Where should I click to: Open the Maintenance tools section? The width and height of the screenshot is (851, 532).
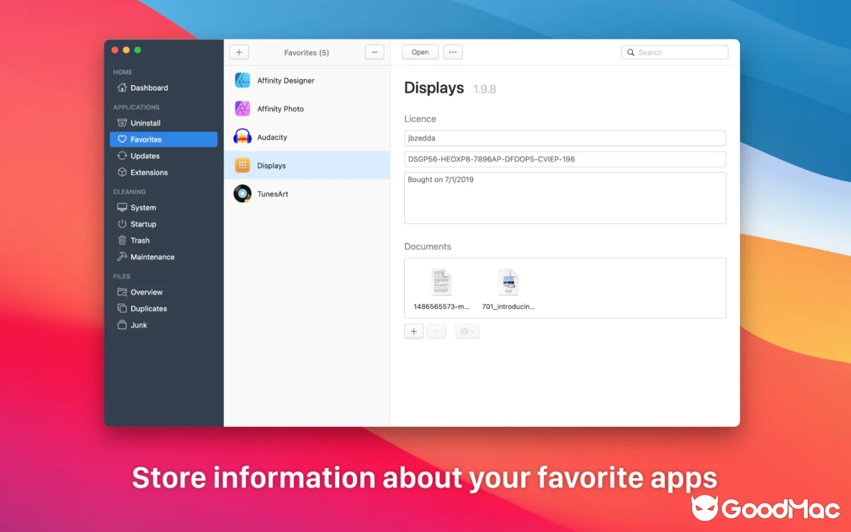(x=152, y=257)
